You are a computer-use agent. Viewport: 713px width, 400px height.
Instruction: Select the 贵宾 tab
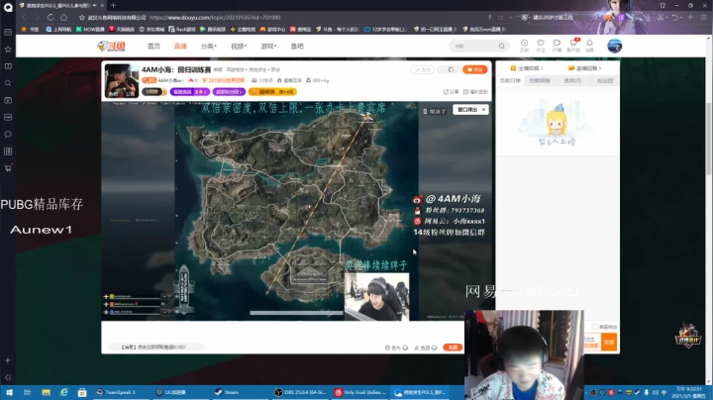572,80
